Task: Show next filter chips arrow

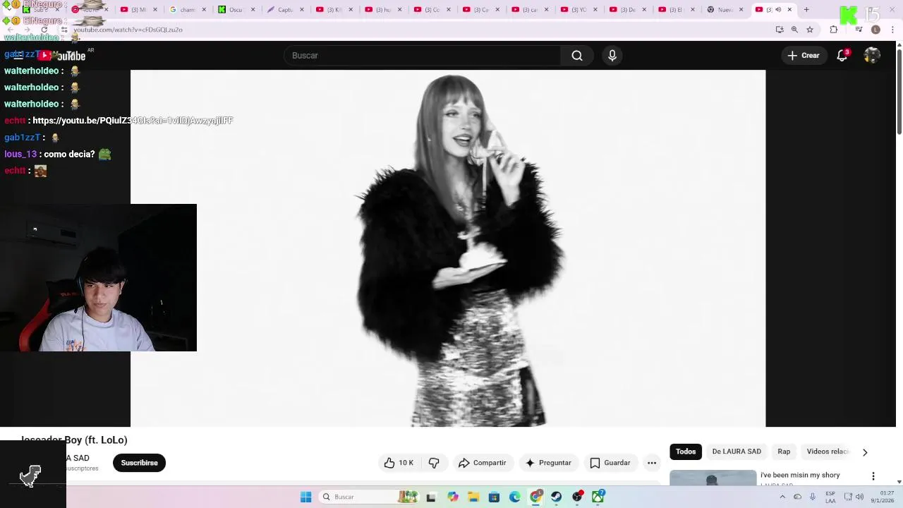Action: click(865, 452)
